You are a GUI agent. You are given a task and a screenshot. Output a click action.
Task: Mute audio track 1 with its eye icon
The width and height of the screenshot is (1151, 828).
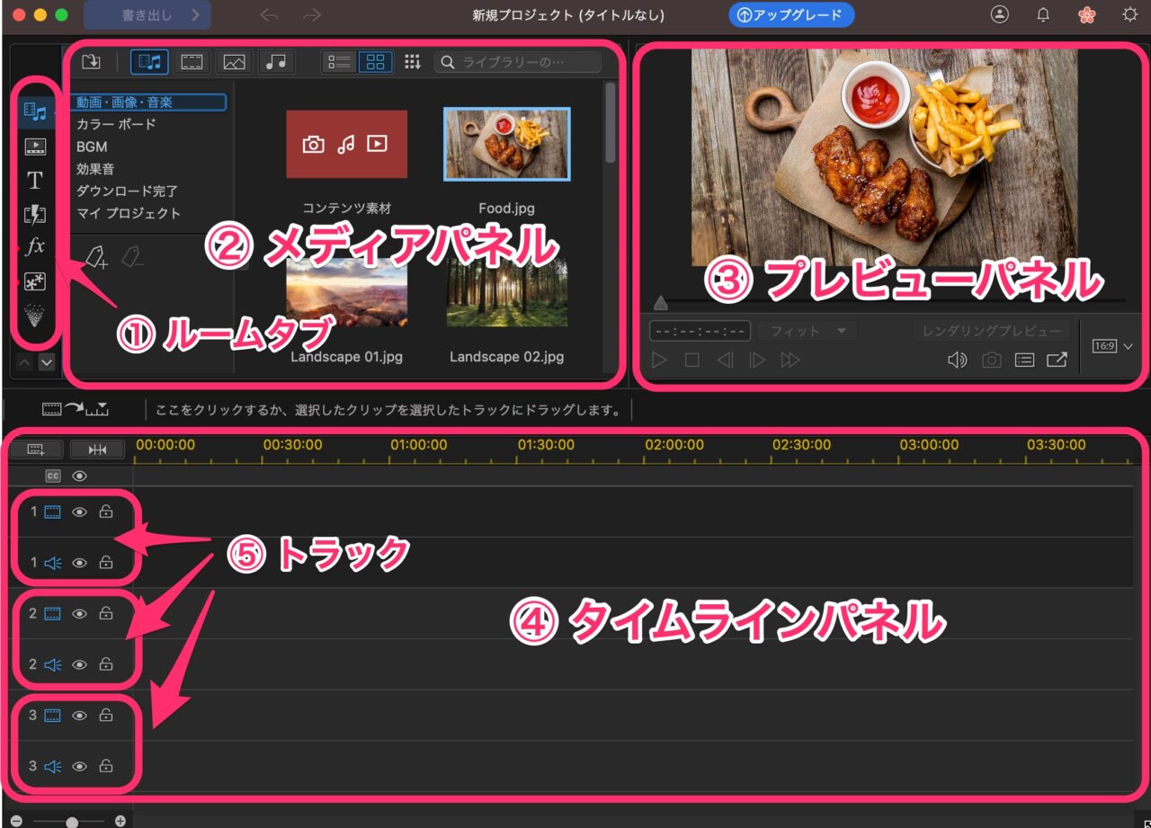pyautogui.click(x=79, y=563)
